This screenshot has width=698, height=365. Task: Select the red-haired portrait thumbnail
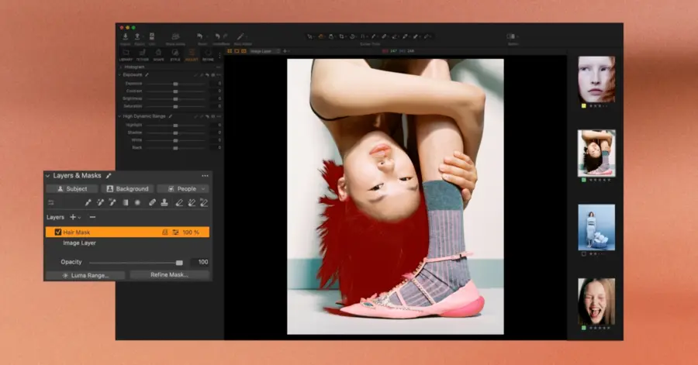point(596,79)
